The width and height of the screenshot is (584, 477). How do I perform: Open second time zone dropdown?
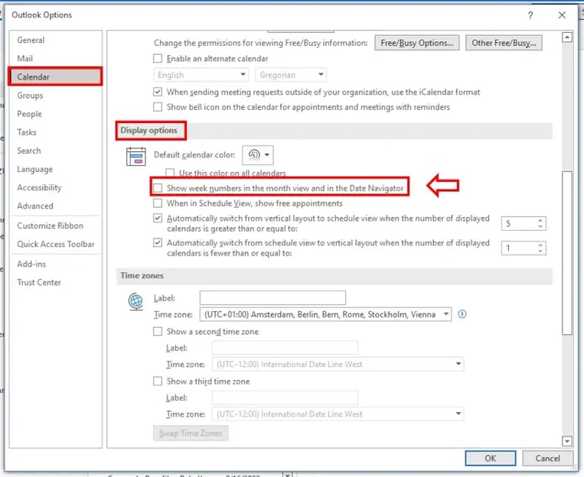click(x=338, y=364)
